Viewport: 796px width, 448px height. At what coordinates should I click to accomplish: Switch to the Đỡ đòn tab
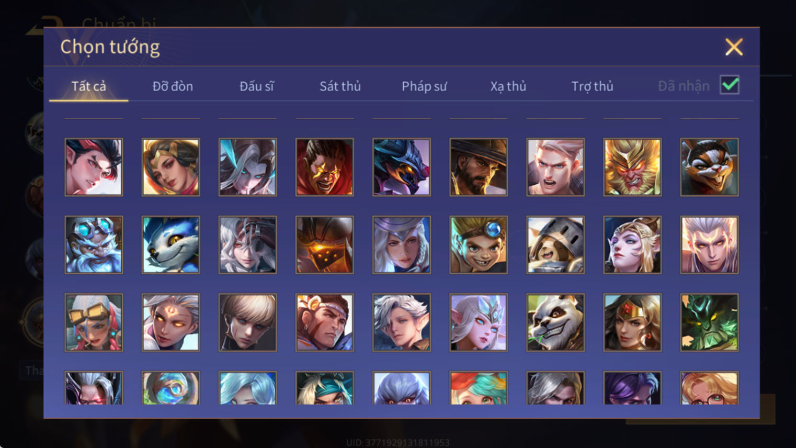point(173,86)
